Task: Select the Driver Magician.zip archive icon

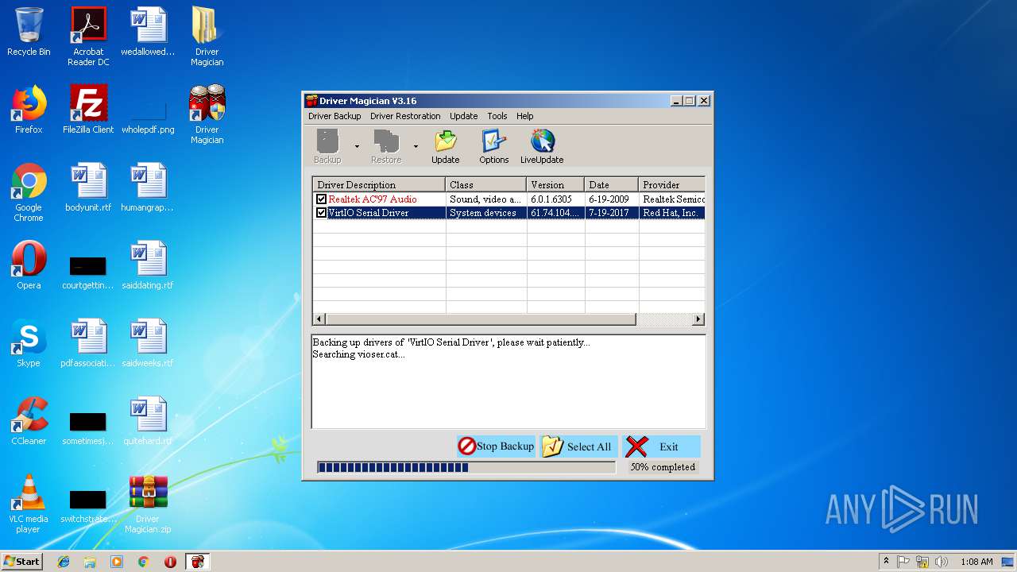Action: (x=148, y=504)
